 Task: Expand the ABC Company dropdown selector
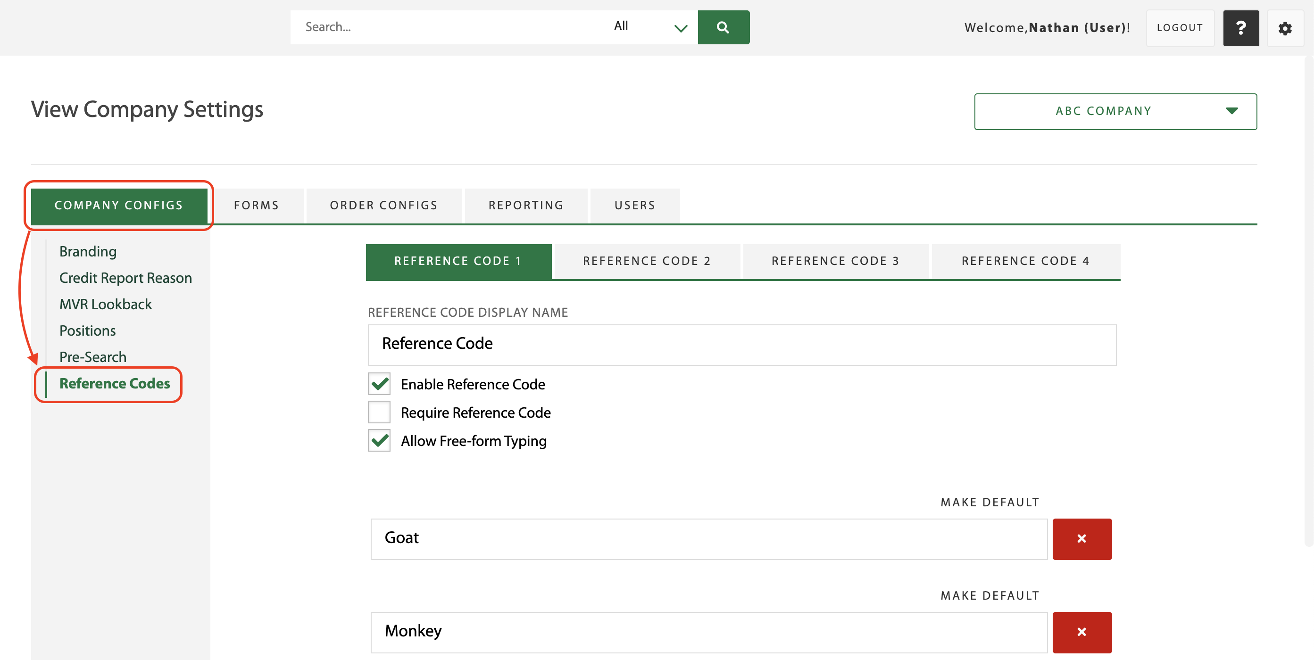pyautogui.click(x=1231, y=111)
